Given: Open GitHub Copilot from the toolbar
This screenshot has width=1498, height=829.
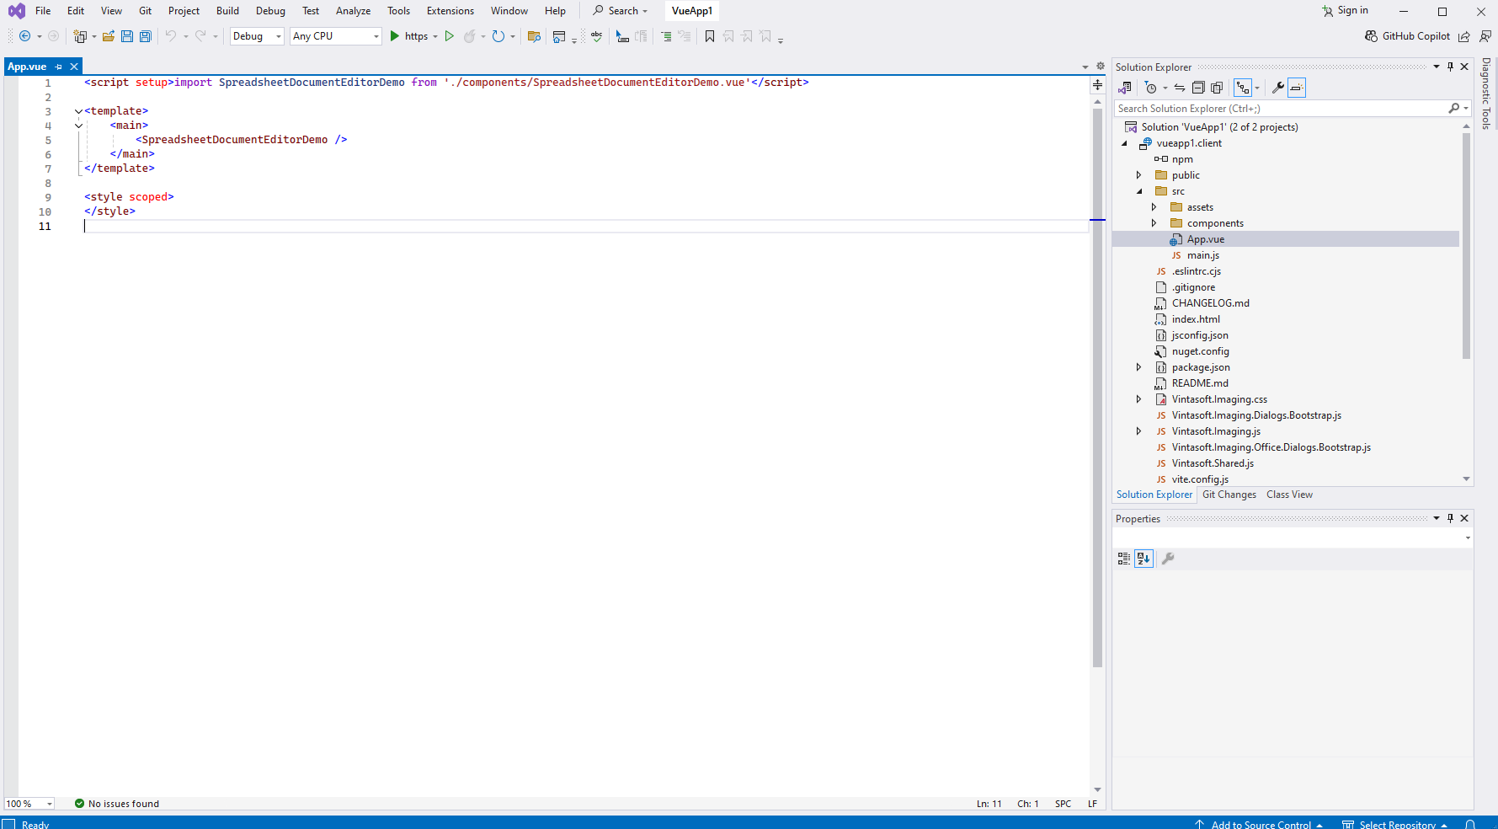Looking at the screenshot, I should 1408,36.
